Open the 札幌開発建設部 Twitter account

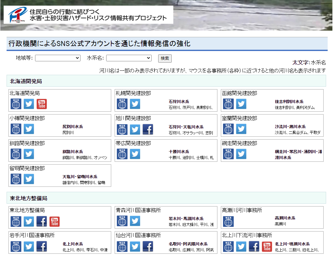135,104
